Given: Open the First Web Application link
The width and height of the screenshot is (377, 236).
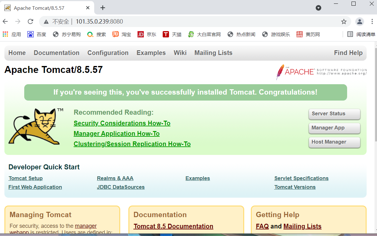Looking at the screenshot, I should point(35,187).
